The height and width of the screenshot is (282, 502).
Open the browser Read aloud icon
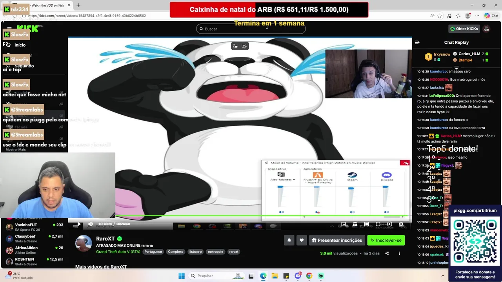[x=432, y=16]
